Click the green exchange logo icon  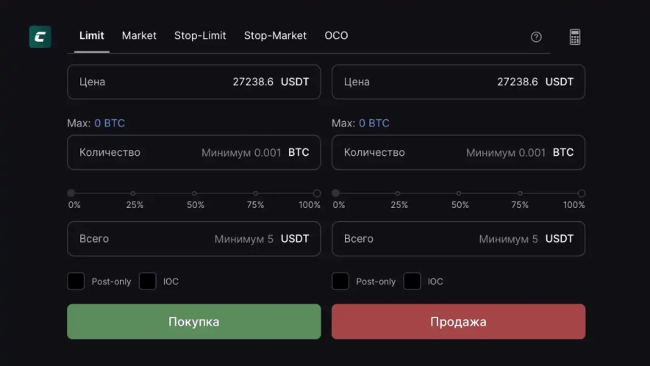coord(40,37)
